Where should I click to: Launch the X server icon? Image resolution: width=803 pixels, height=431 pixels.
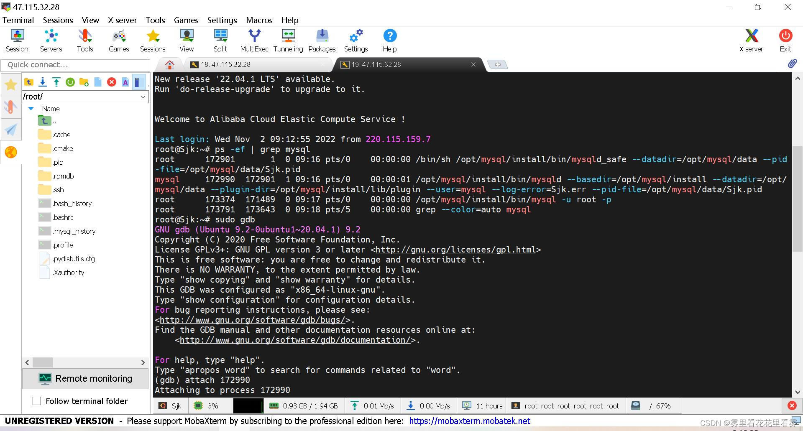751,41
